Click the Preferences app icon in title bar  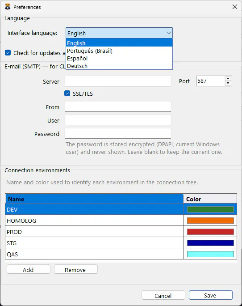[x=8, y=7]
